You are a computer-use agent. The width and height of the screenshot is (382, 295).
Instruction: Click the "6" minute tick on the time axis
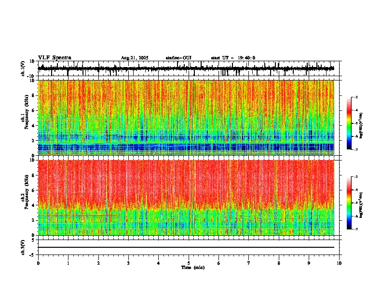tap(219, 263)
